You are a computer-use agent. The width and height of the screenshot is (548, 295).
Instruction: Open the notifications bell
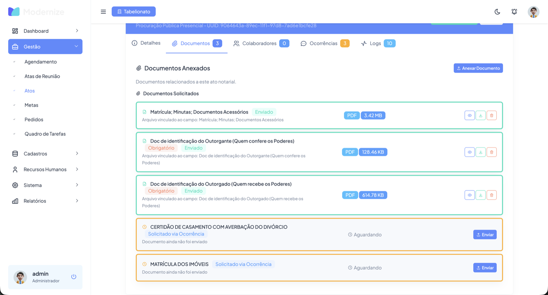[x=514, y=12]
